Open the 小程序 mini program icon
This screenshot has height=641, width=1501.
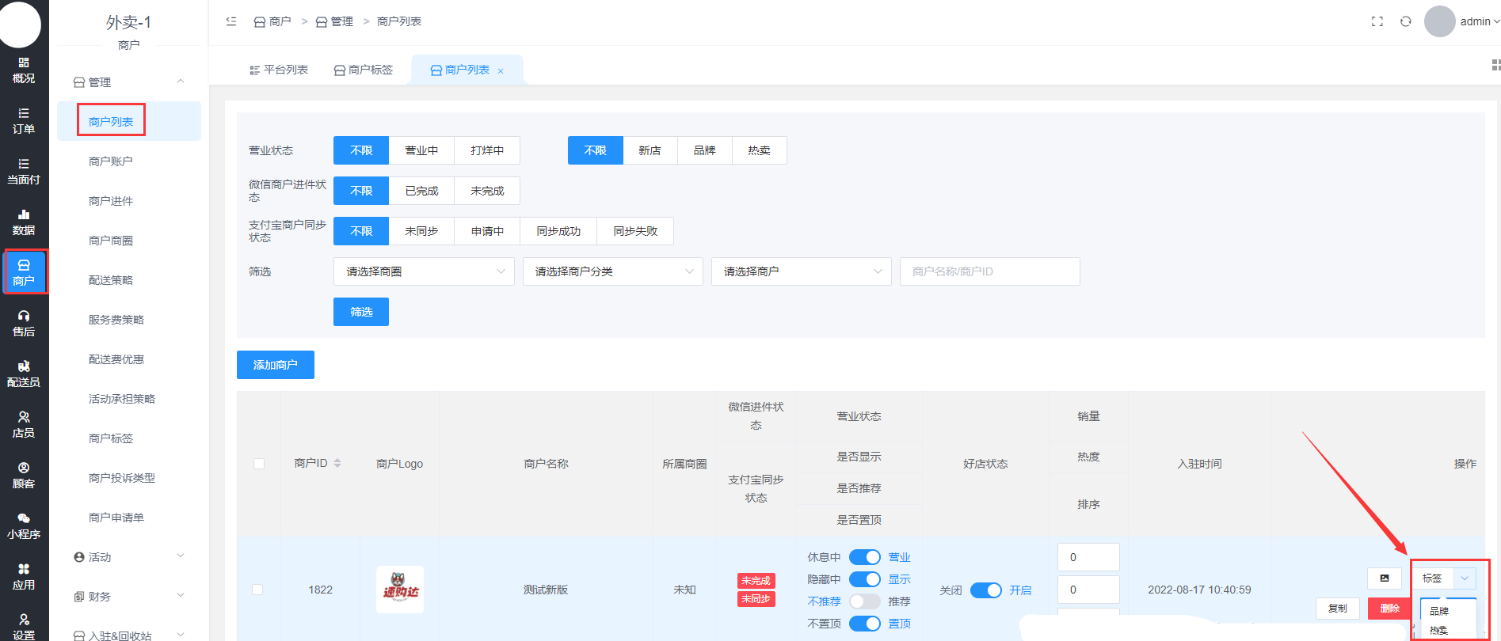pyautogui.click(x=24, y=525)
